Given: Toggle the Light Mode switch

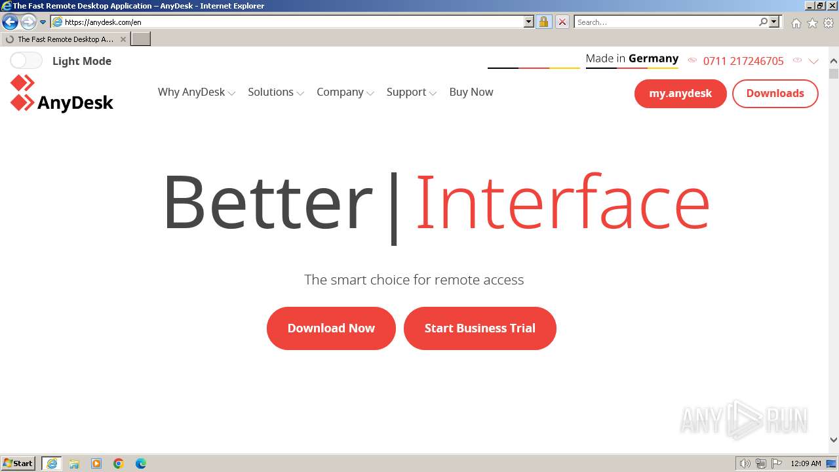Looking at the screenshot, I should [x=26, y=61].
